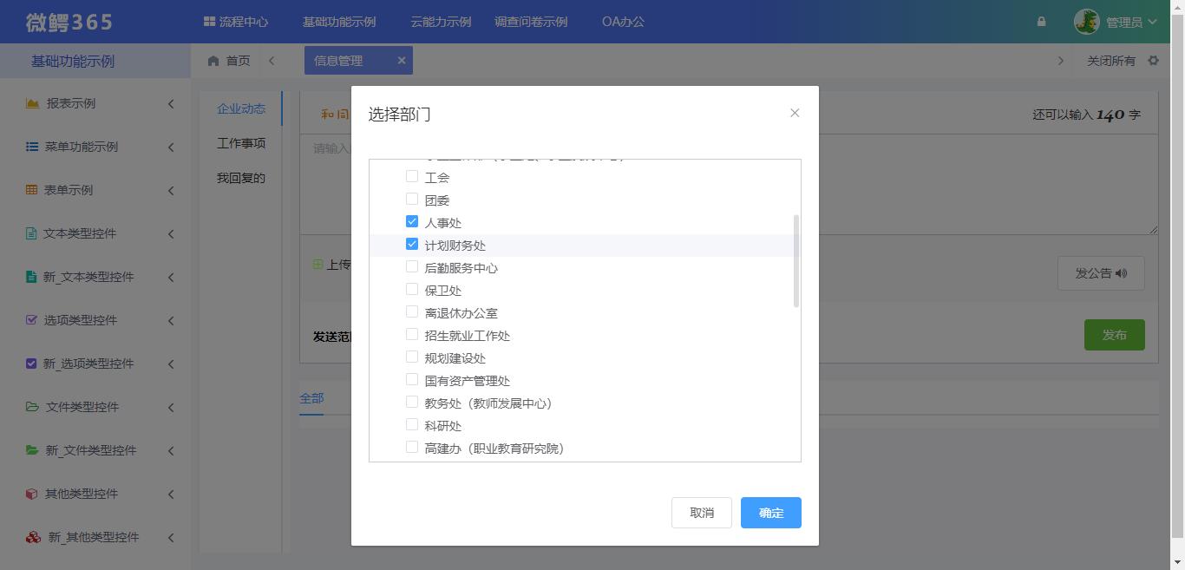Viewport: 1185px width, 570px height.
Task: Click the 文件类型控件 folder icon
Action: click(x=32, y=407)
